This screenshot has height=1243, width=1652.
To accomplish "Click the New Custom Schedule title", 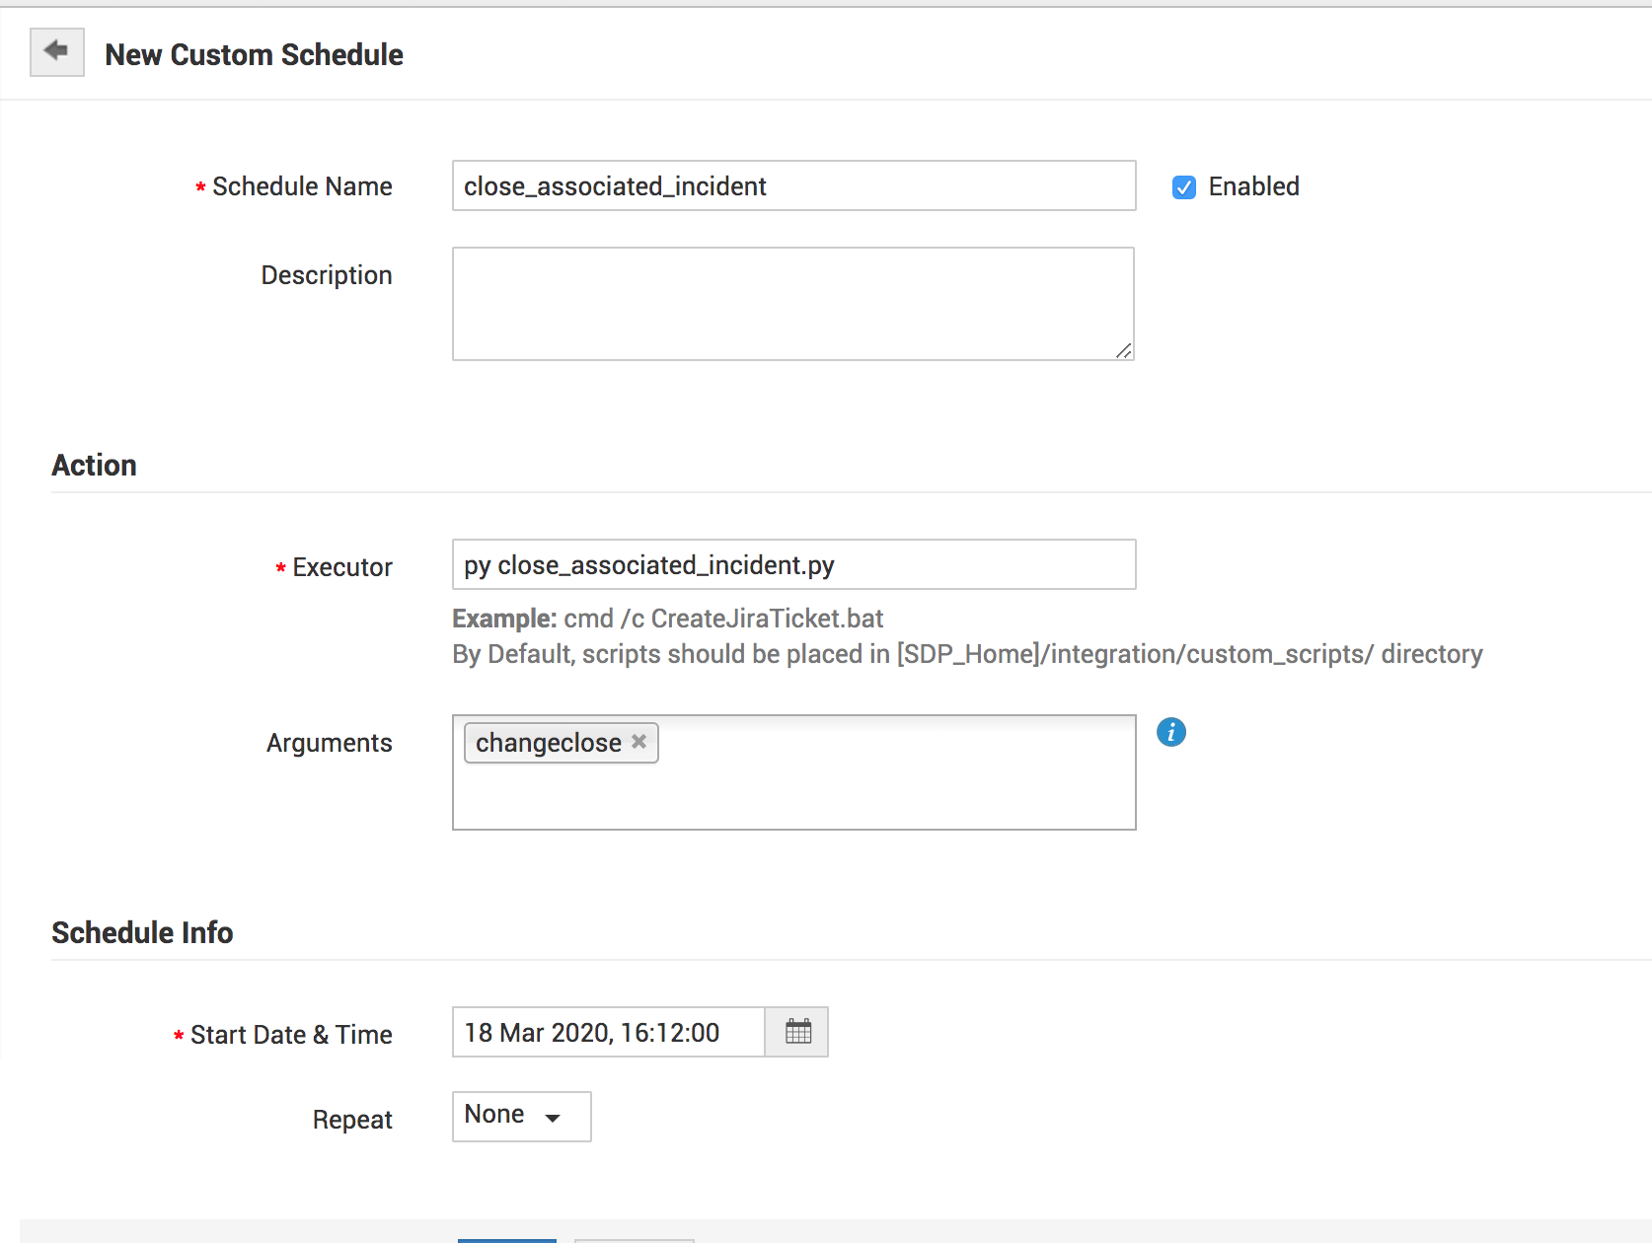I will 254,54.
